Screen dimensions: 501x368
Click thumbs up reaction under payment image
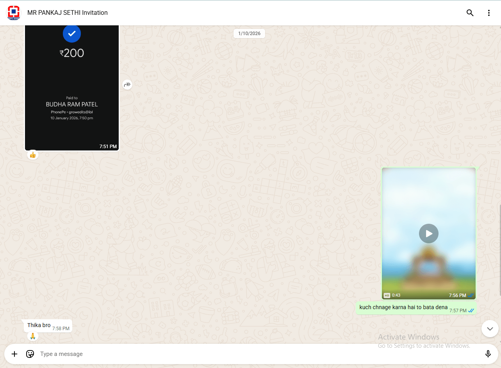(x=33, y=155)
